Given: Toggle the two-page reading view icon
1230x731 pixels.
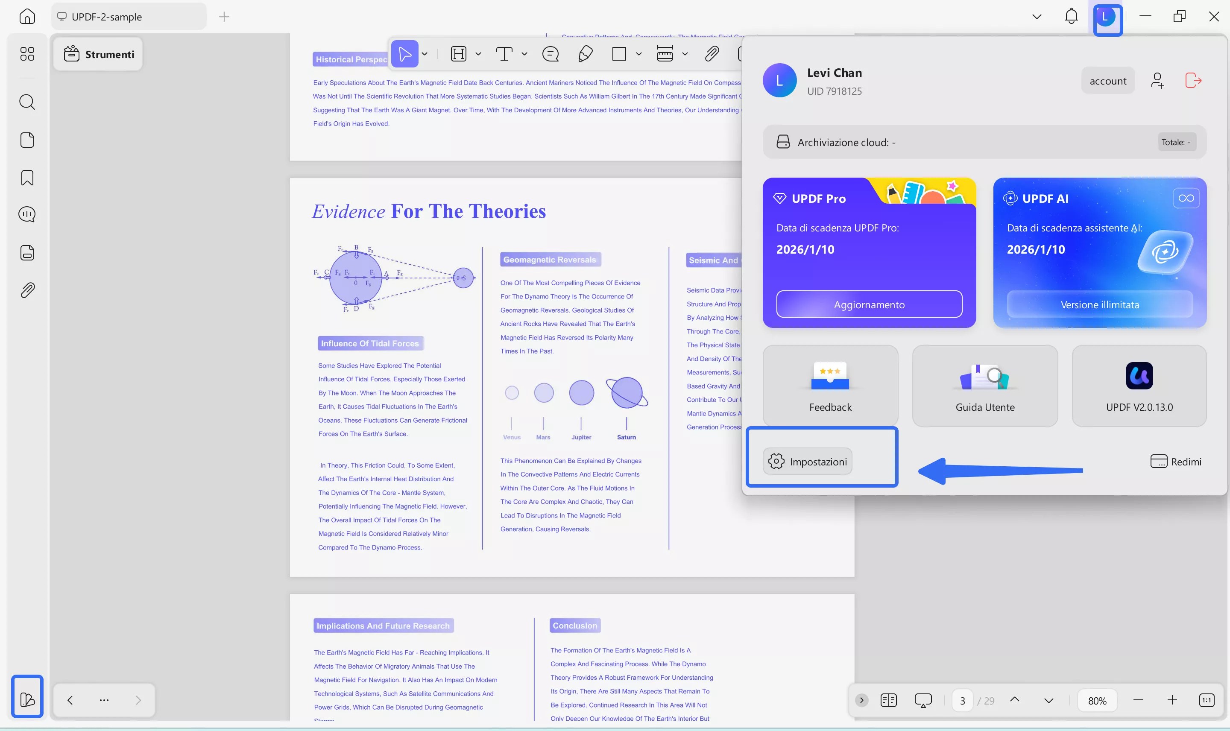Looking at the screenshot, I should click(x=888, y=700).
